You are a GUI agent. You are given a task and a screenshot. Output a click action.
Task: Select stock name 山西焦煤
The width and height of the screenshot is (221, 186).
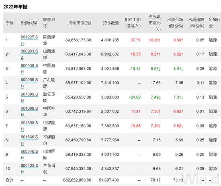coord(49,54)
